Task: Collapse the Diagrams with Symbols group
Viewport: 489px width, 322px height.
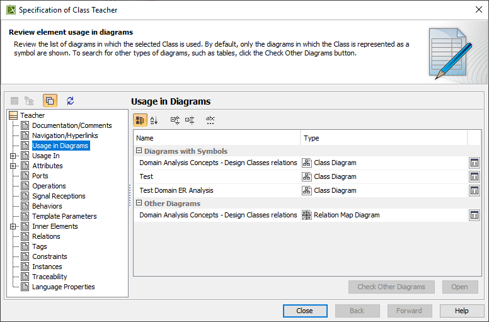Action: (x=139, y=151)
